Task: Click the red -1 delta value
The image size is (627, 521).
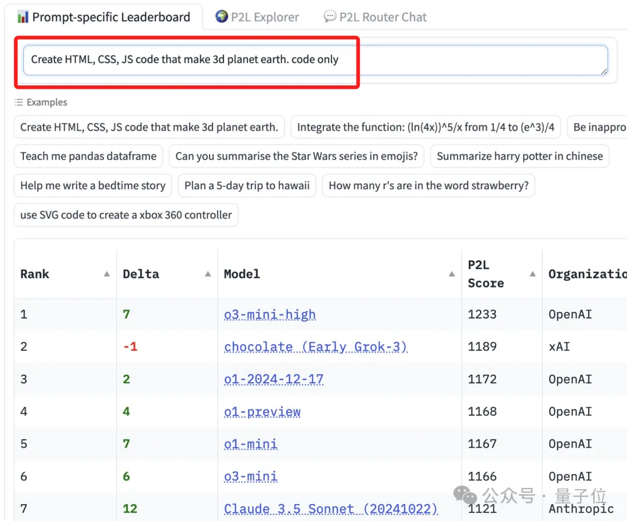Action: tap(131, 347)
